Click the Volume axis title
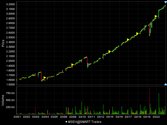The image size is (167, 125). (x=3, y=100)
